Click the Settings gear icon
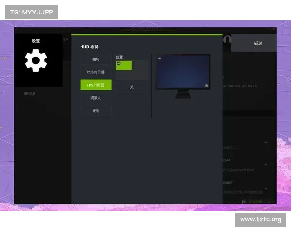Image resolution: width=291 pixels, height=232 pixels. 36,61
